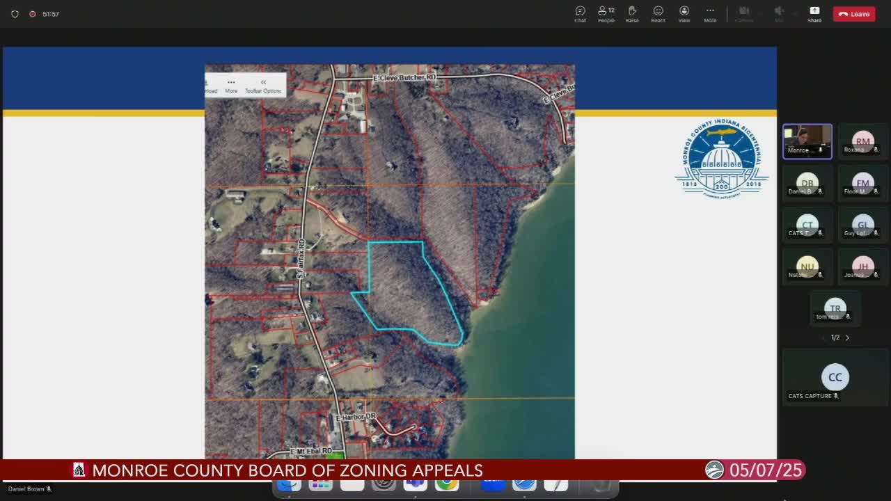
Task: Leave the meeting
Action: 854,14
